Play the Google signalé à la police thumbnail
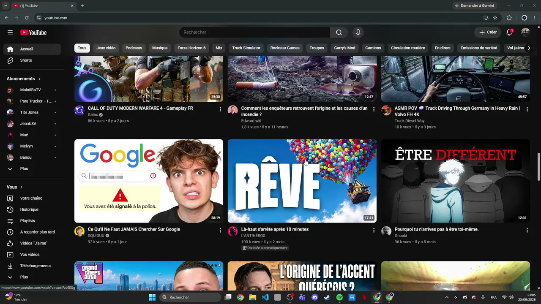The height and width of the screenshot is (304, 541). coord(149,181)
